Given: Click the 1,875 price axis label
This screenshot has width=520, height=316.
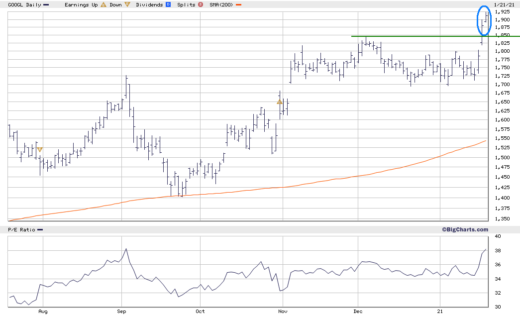Looking at the screenshot, I should [x=503, y=27].
